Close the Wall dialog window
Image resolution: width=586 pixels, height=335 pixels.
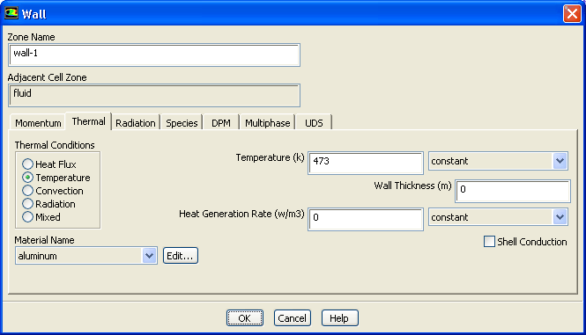[572, 14]
